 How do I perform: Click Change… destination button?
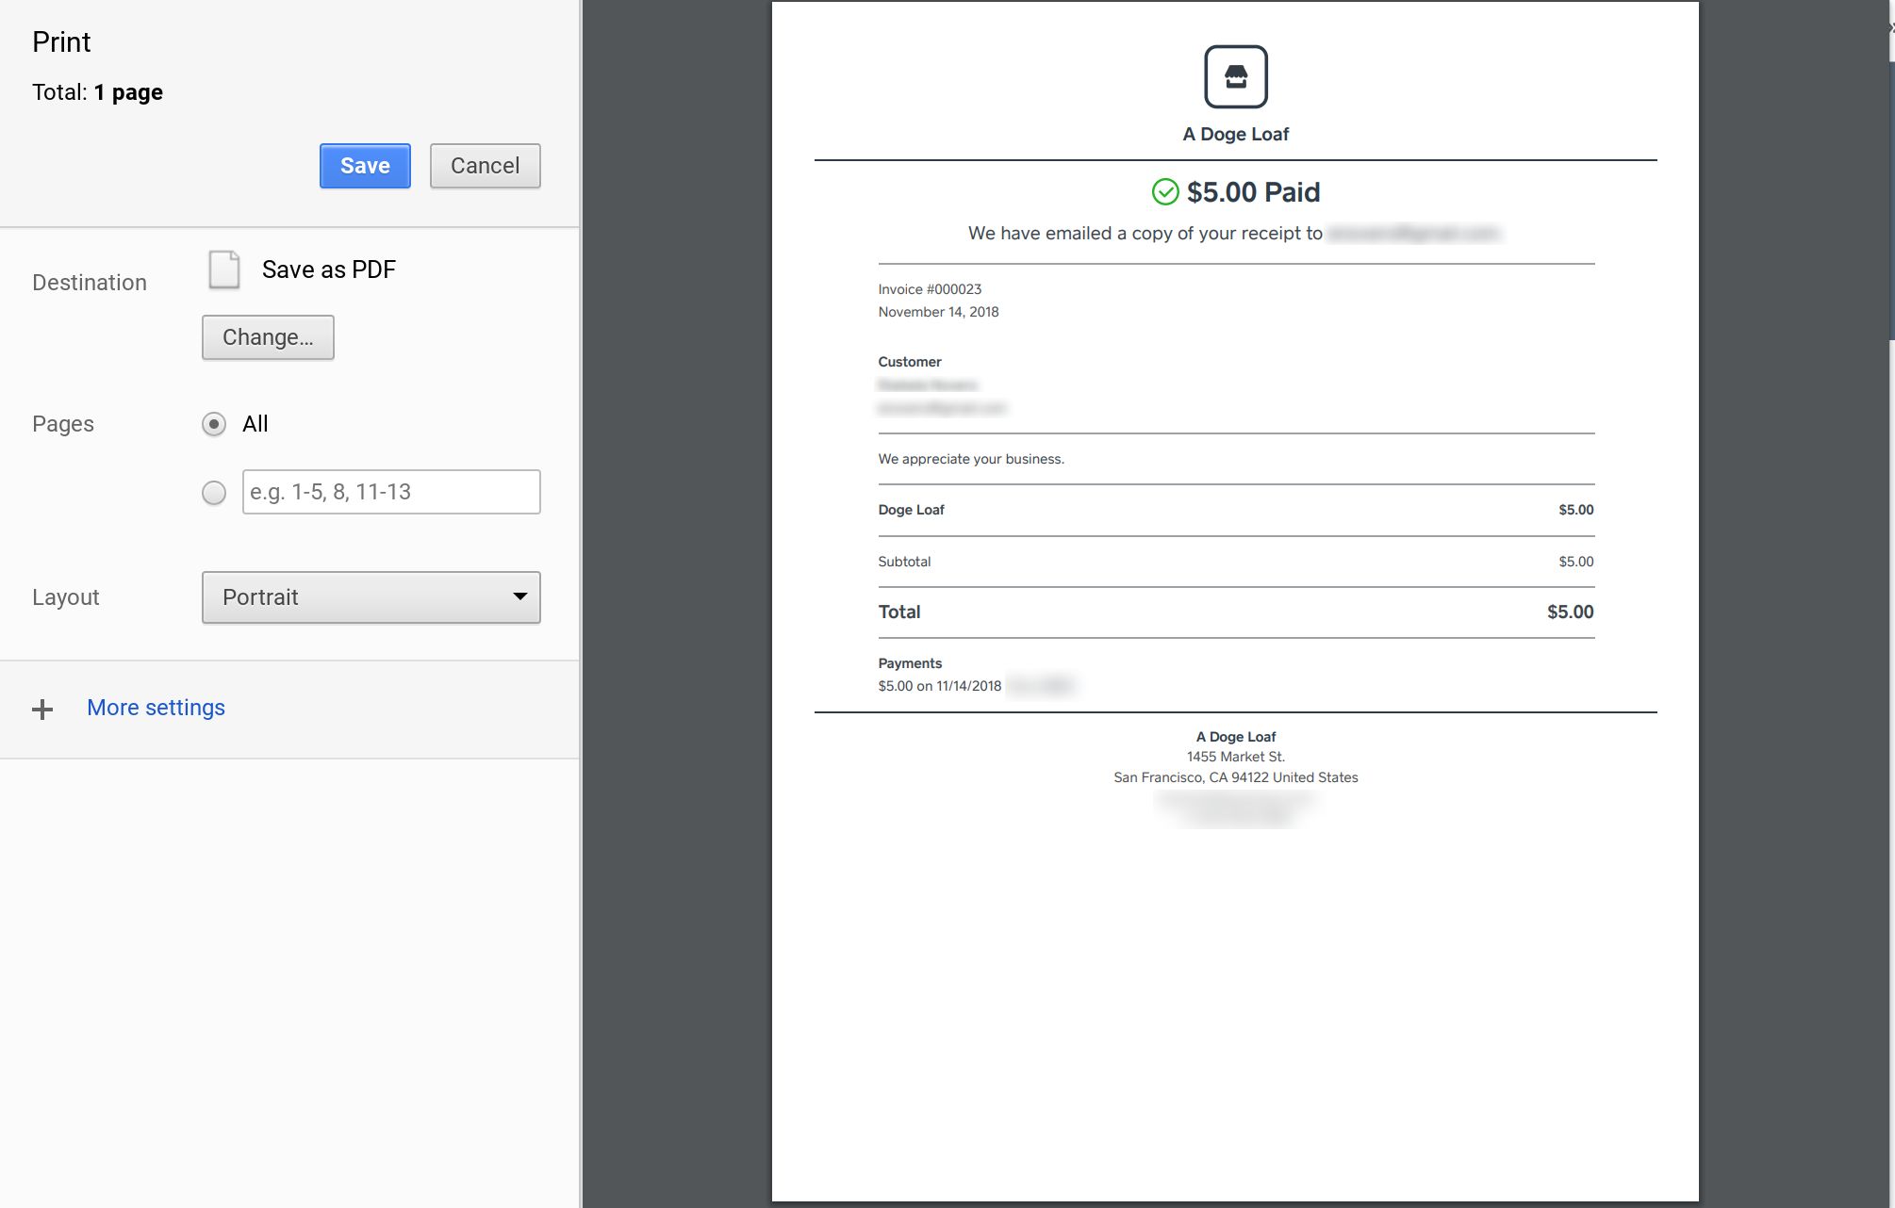[x=268, y=337]
